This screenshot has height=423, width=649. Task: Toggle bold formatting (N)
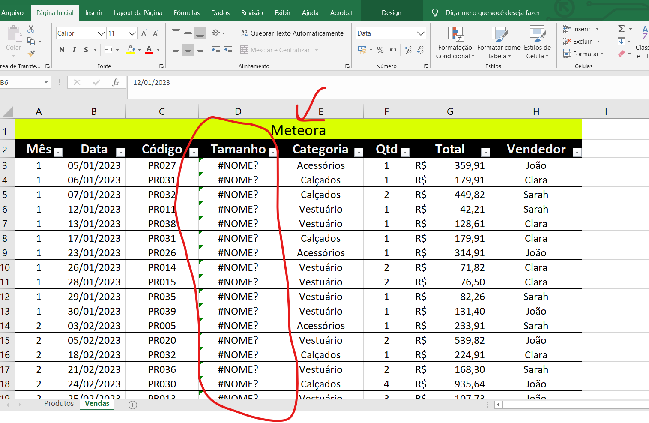pyautogui.click(x=62, y=50)
